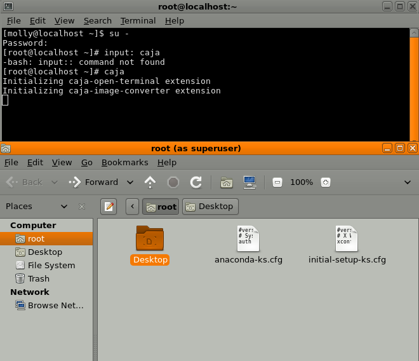Image resolution: width=419 pixels, height=361 pixels.
Task: Zoom in with the plus icon
Action: click(326, 182)
